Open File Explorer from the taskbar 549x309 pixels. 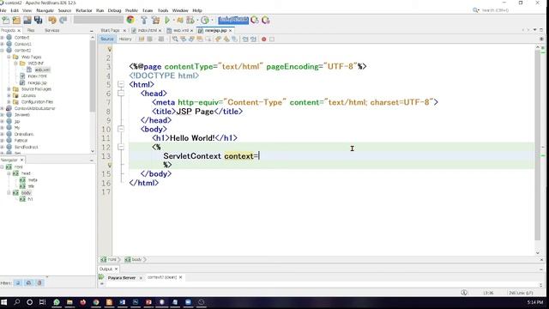[69, 302]
